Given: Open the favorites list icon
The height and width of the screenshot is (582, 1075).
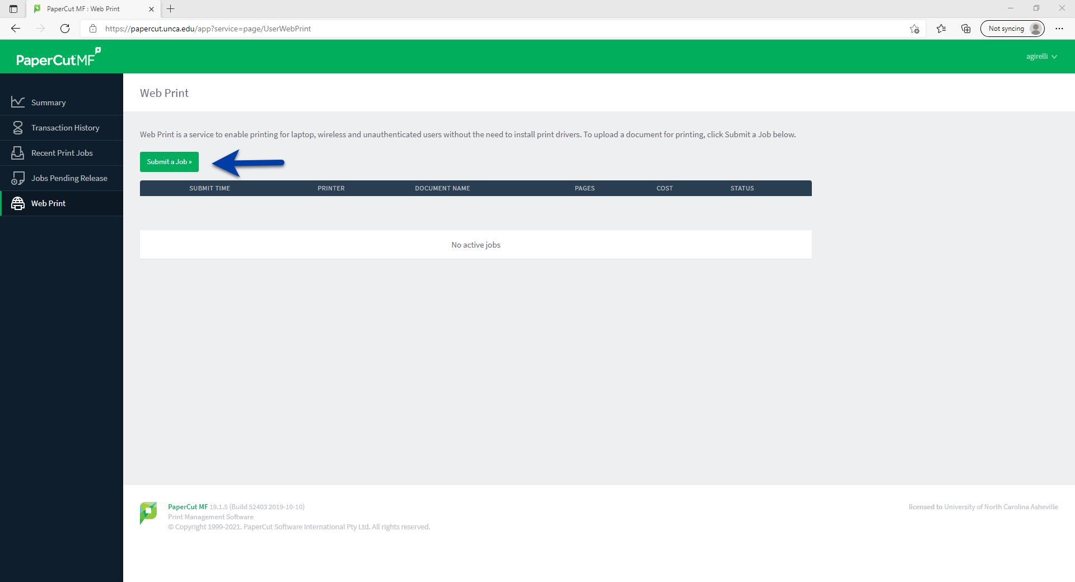Looking at the screenshot, I should tap(941, 29).
